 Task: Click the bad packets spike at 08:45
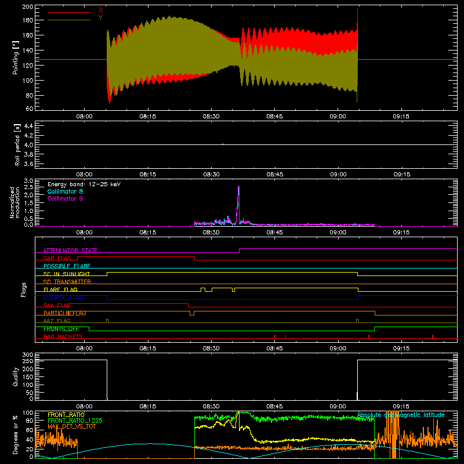275,336
